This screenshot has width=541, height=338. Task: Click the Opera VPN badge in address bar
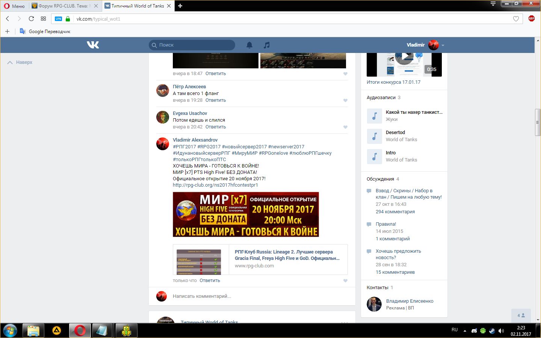(58, 19)
